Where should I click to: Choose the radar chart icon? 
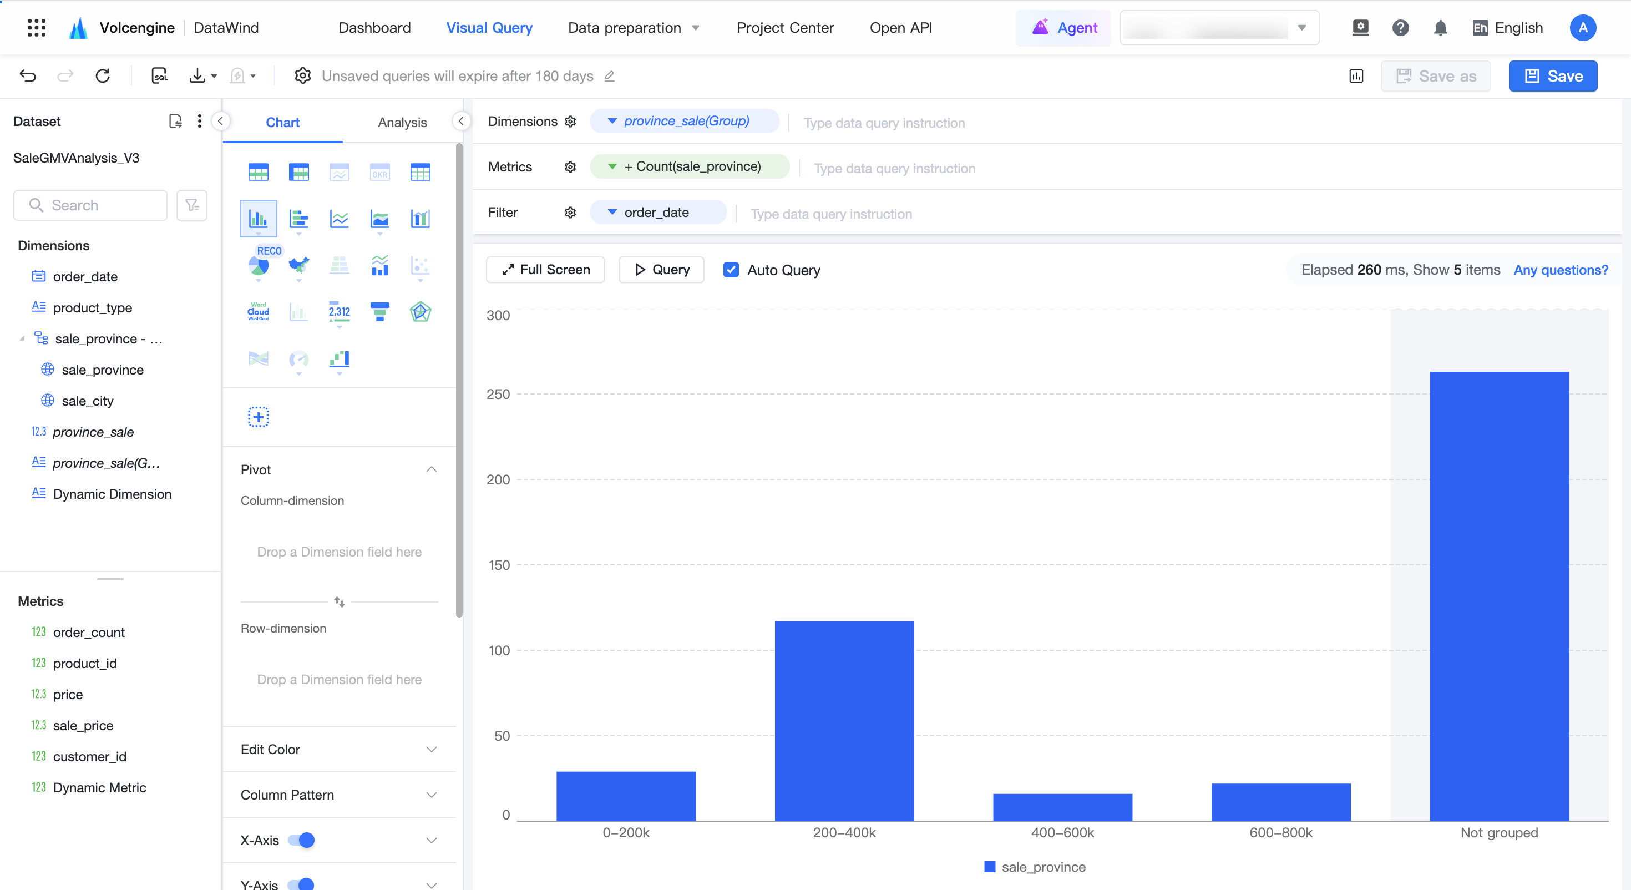(420, 311)
